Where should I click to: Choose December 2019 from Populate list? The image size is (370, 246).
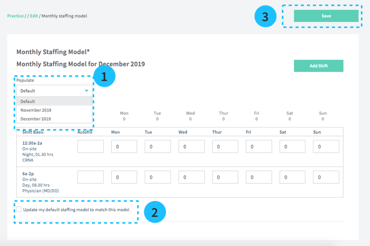35,119
